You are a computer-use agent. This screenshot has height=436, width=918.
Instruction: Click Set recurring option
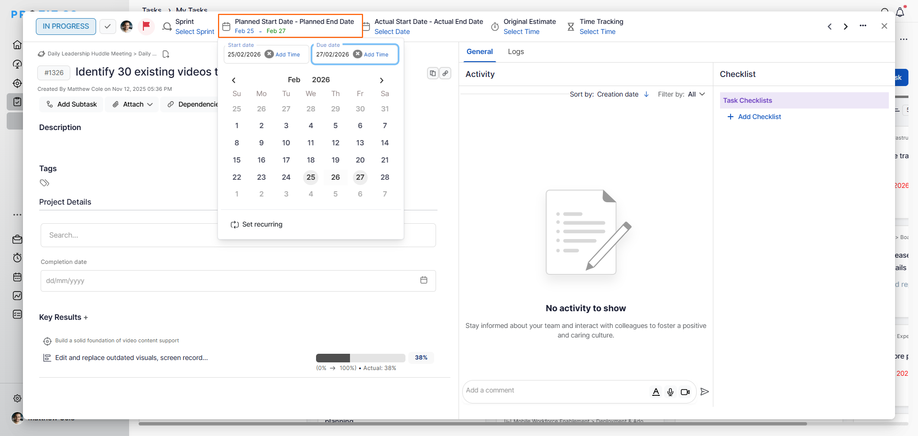pos(257,224)
